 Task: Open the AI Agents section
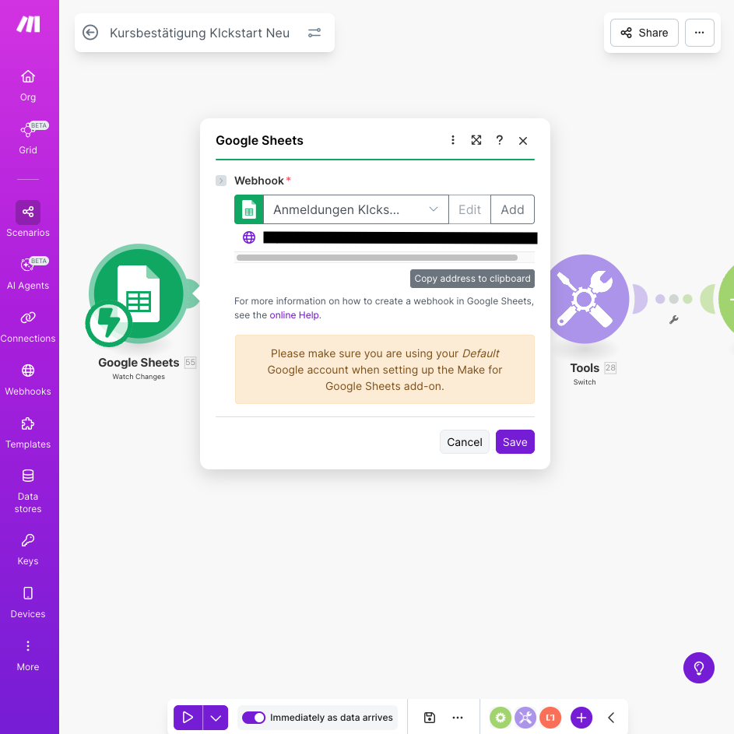(27, 274)
